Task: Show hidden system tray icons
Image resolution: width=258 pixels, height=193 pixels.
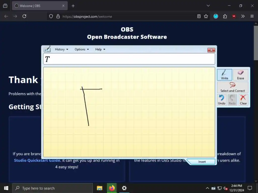Action: click(x=208, y=188)
